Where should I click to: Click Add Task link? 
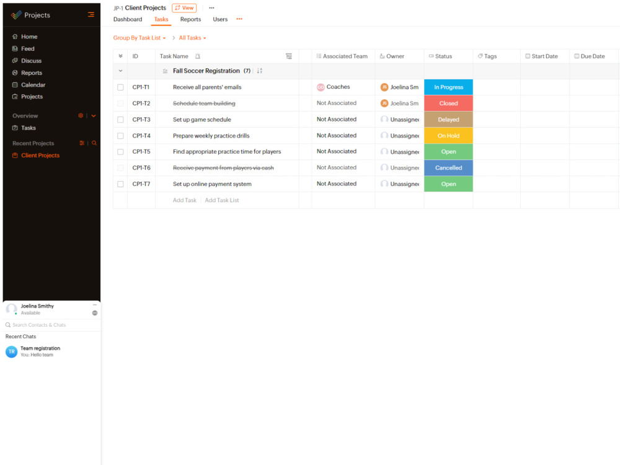[185, 200]
